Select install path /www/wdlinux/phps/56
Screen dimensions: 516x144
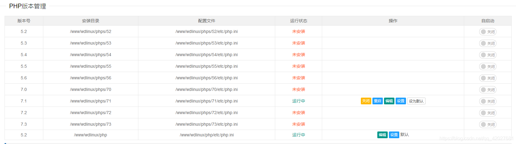pyautogui.click(x=91, y=78)
